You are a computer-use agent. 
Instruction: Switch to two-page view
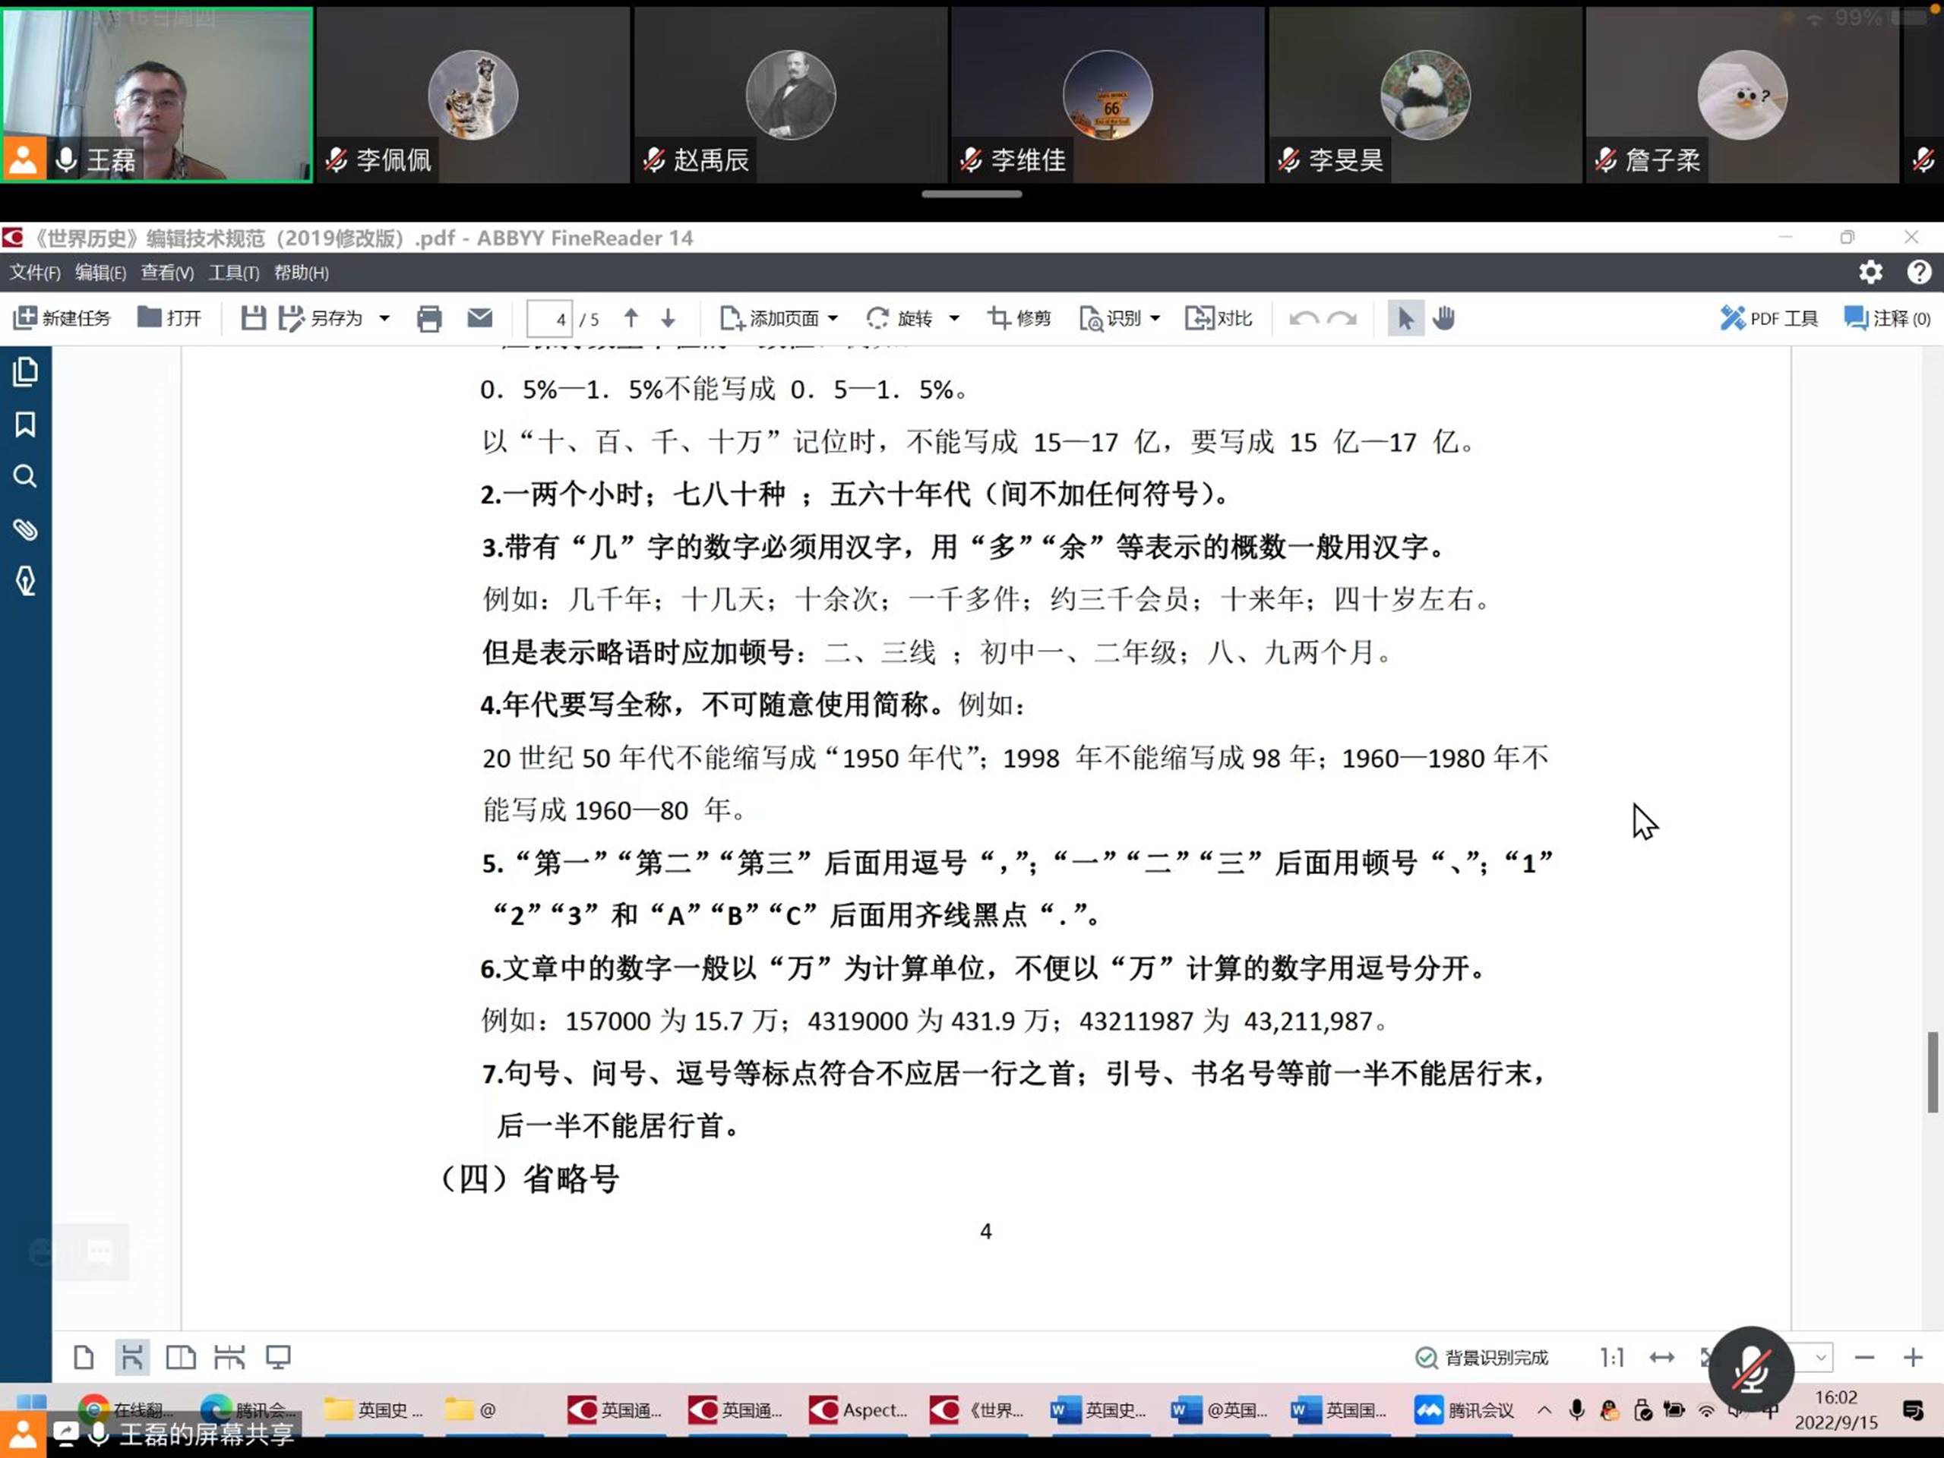coord(180,1357)
